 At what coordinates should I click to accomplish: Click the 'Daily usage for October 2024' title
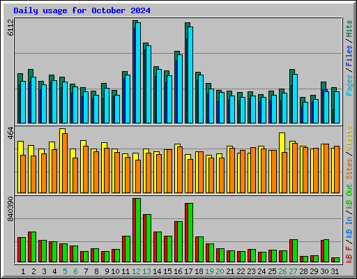82,10
